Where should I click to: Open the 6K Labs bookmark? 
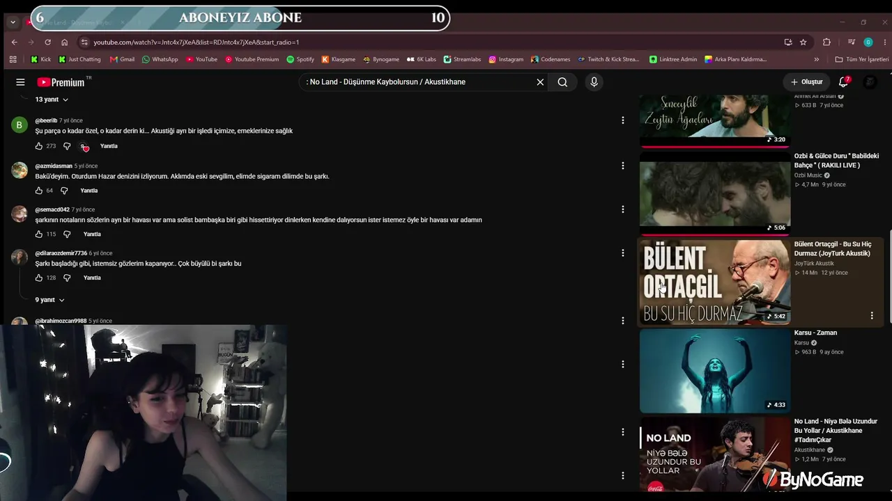point(421,59)
